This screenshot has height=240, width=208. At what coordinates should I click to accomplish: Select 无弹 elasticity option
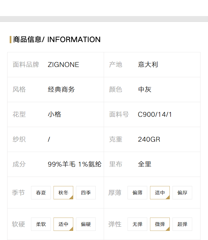(x=137, y=224)
